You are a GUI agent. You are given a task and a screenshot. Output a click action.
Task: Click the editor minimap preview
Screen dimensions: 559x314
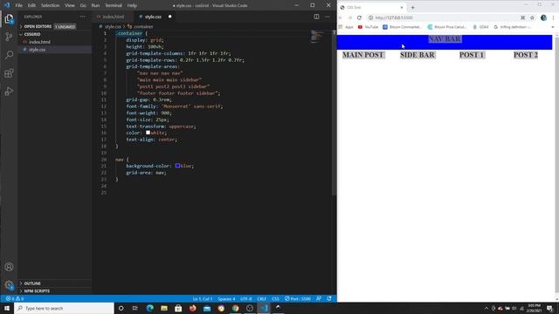pos(316,37)
